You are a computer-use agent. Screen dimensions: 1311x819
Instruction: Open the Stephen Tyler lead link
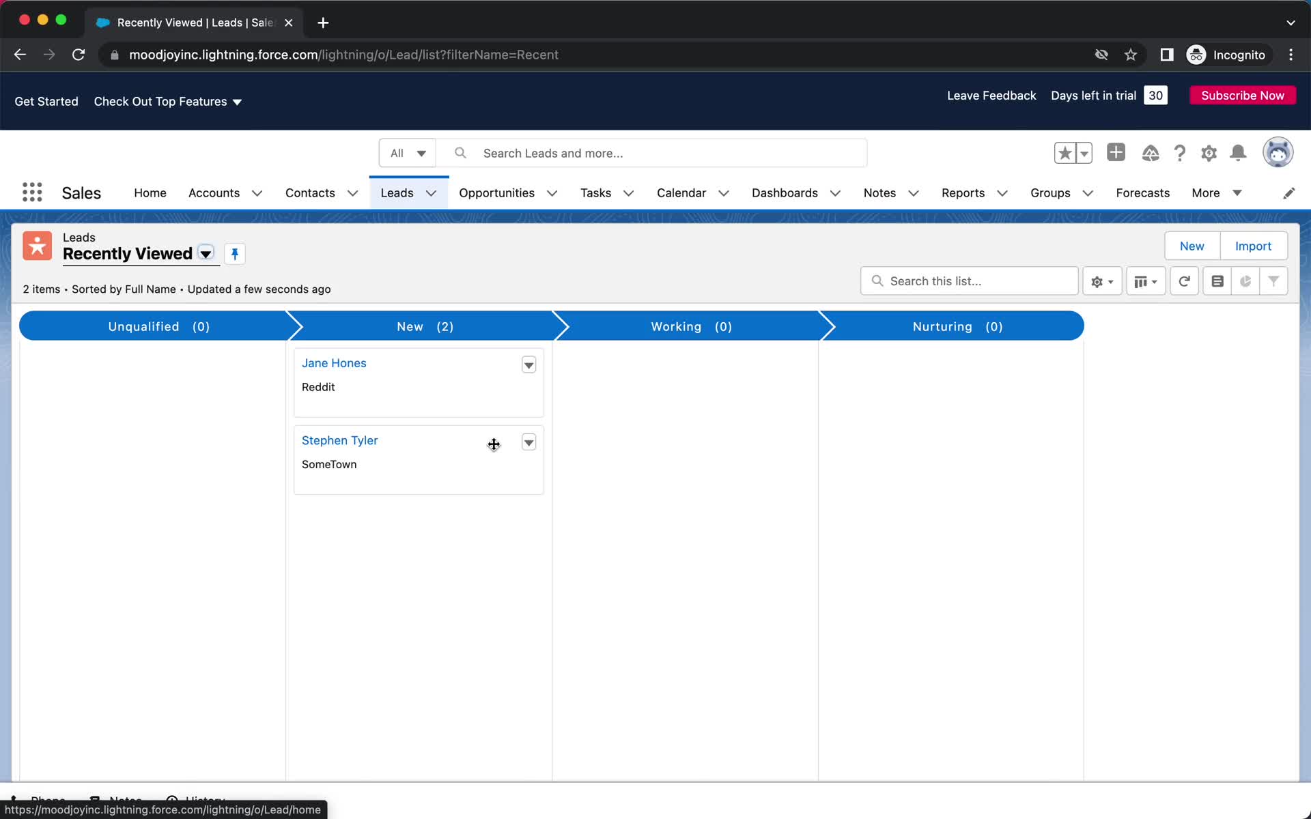point(339,440)
